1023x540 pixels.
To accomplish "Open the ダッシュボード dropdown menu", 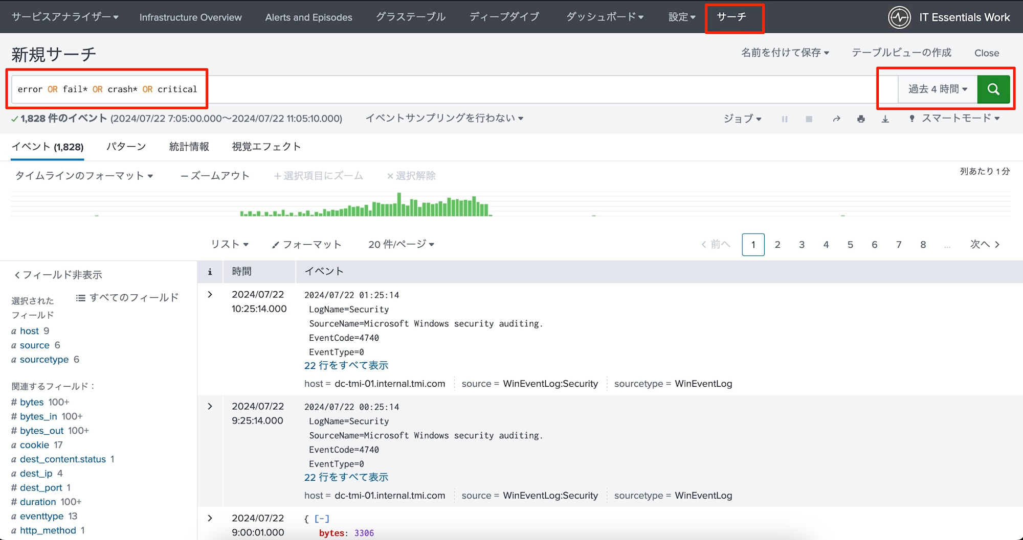I will pos(605,17).
